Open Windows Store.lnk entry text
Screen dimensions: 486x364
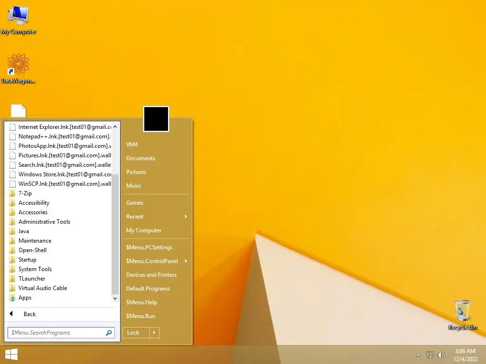[x=65, y=174]
